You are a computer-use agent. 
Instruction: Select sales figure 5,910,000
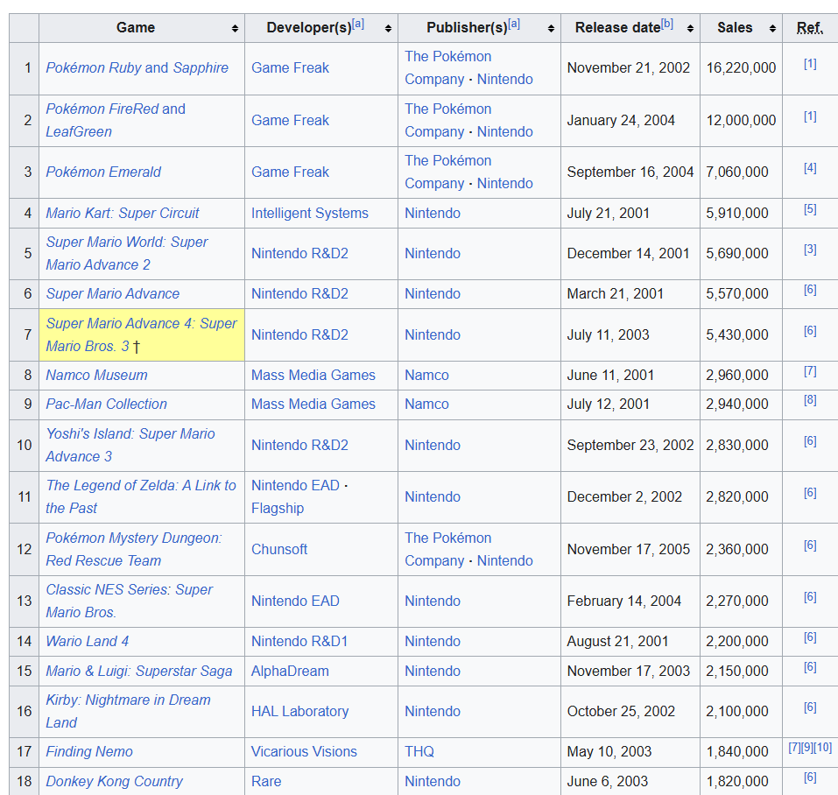[737, 213]
